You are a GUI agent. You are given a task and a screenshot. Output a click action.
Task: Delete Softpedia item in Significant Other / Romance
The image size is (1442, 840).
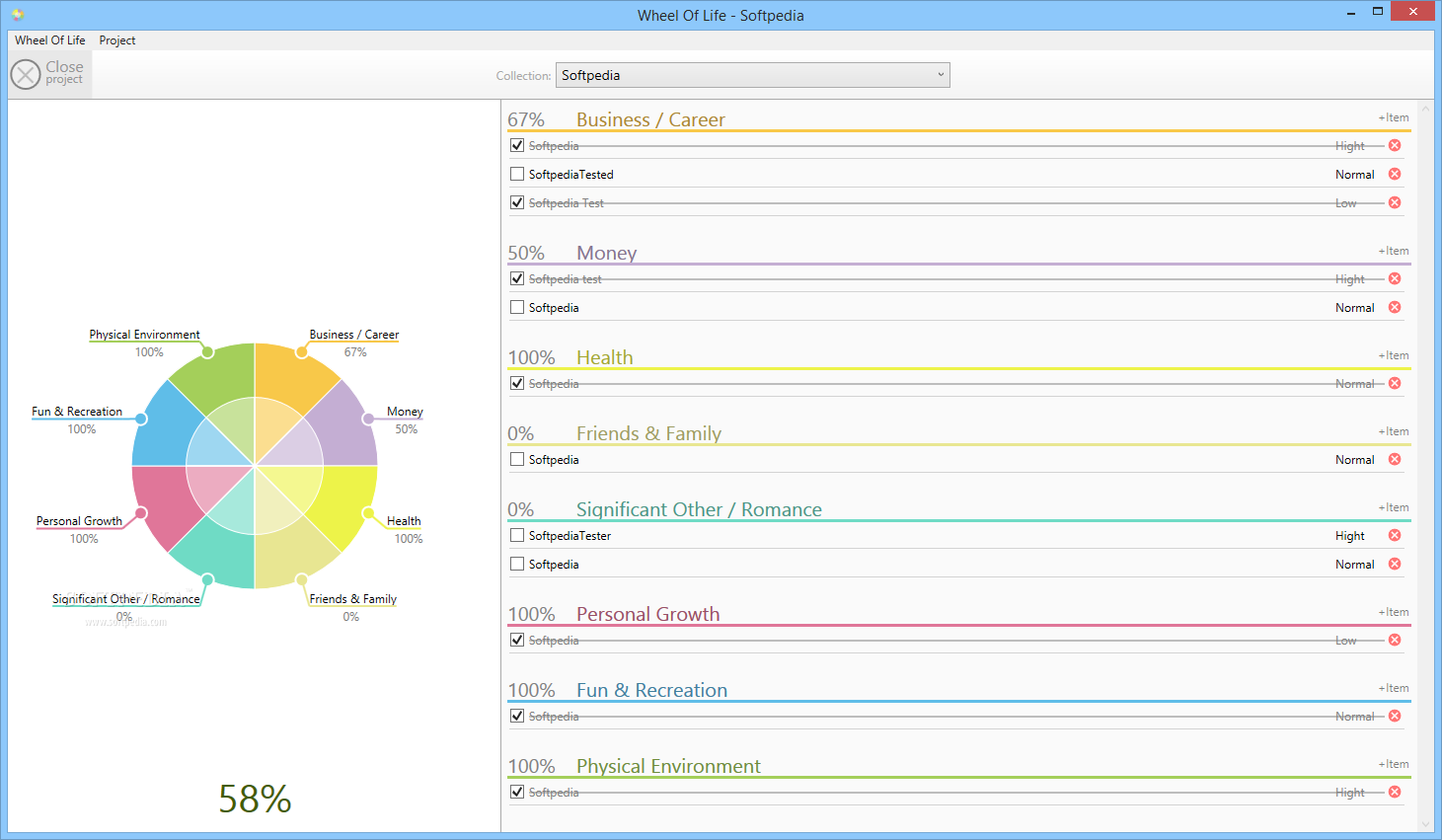pyautogui.click(x=1395, y=564)
